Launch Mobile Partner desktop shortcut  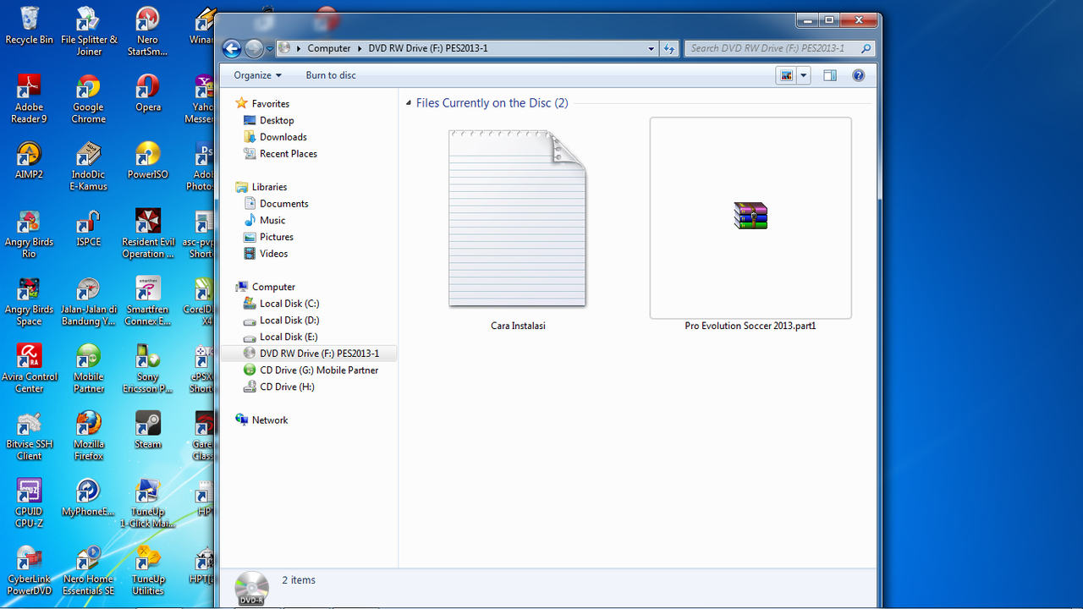tap(88, 370)
